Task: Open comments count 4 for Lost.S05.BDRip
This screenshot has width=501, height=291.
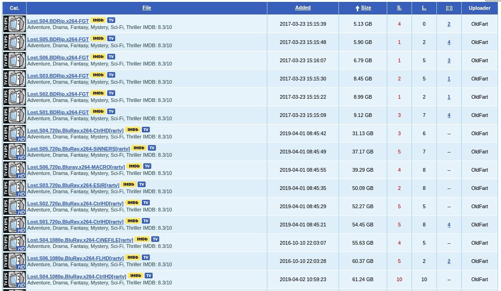Action: click(449, 42)
